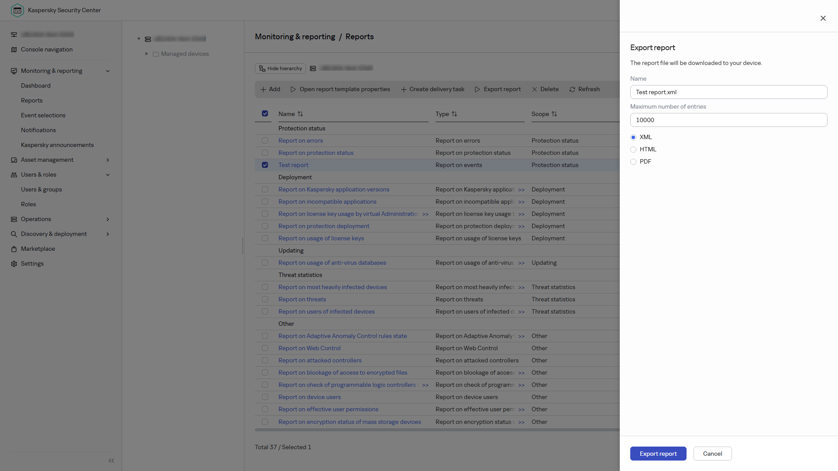Open Event selections in the sidebar
Screen dimensions: 838x471
coord(43,116)
